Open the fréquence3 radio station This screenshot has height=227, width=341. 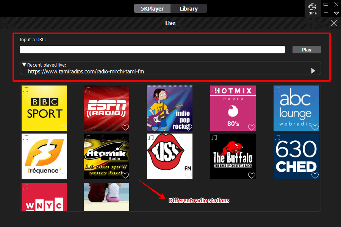(44, 156)
